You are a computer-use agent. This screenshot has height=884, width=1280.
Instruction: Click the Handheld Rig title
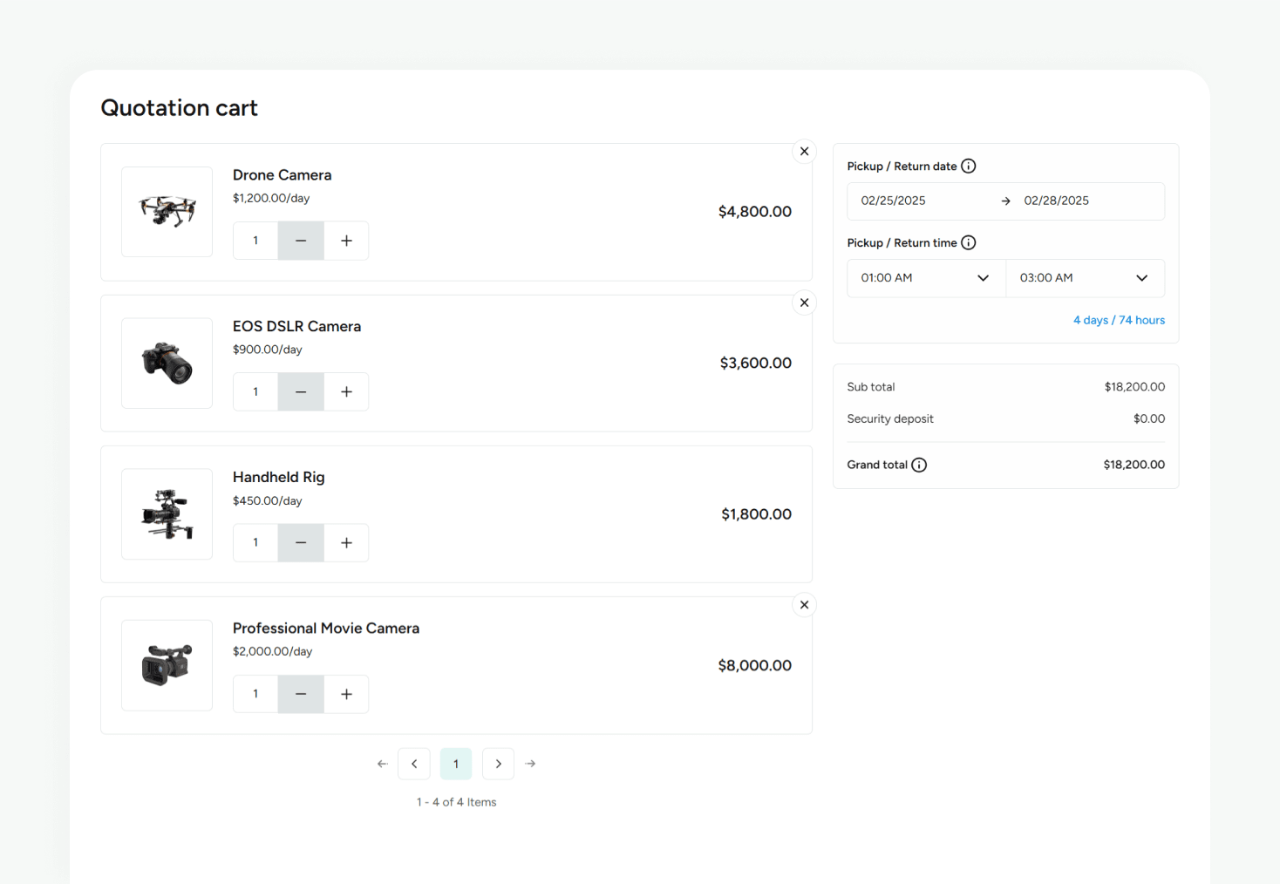(x=278, y=477)
